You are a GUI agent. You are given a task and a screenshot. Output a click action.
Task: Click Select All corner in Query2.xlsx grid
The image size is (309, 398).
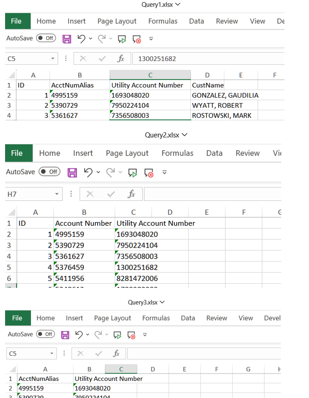[x=12, y=211]
